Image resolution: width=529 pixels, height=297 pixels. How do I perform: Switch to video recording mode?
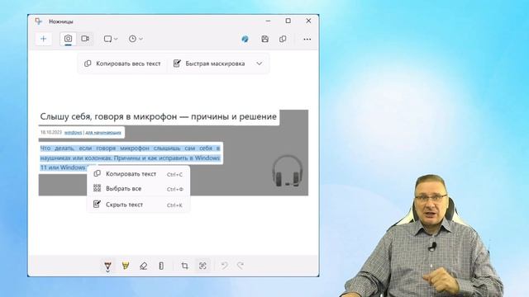85,39
